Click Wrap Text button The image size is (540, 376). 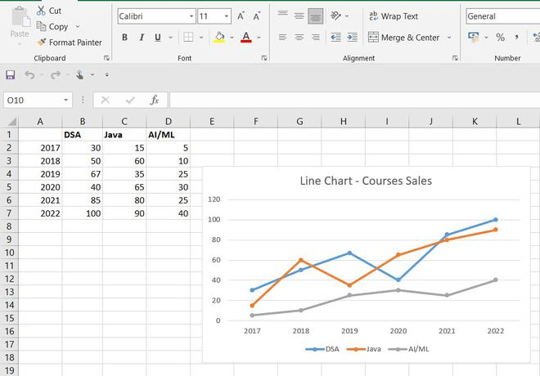point(394,16)
